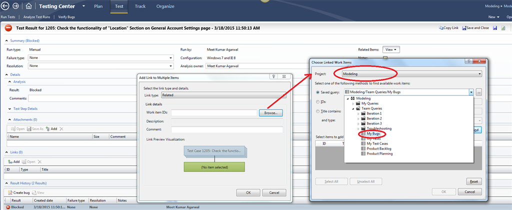Click delete X in Attachments toolbar
Viewport: 512px width, 210px height.
coord(61,128)
